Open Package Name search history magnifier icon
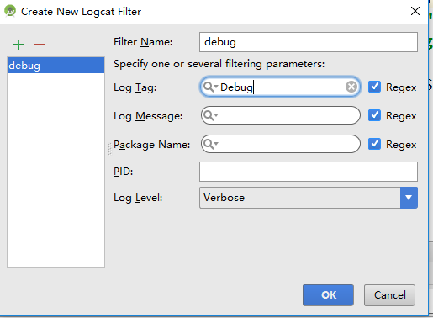This screenshot has height=318, width=433. point(210,144)
